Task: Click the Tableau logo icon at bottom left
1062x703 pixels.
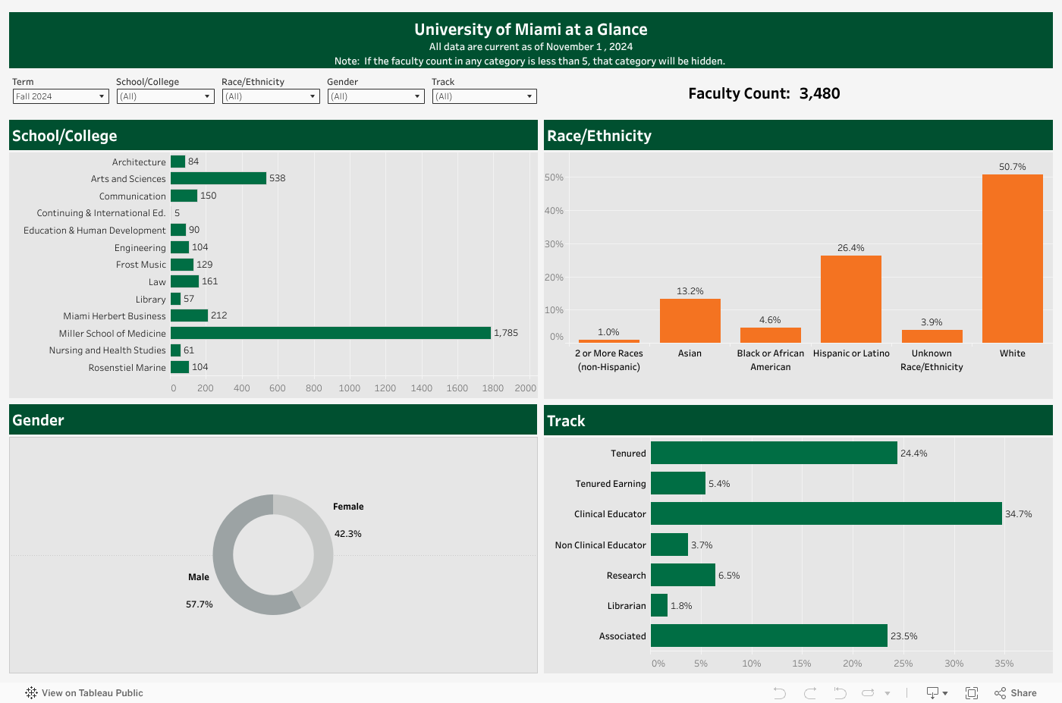Action: point(31,693)
